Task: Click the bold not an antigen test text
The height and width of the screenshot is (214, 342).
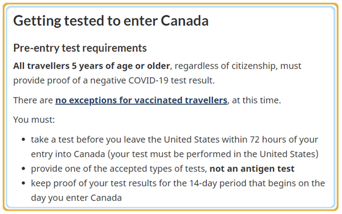Action: coord(252,169)
